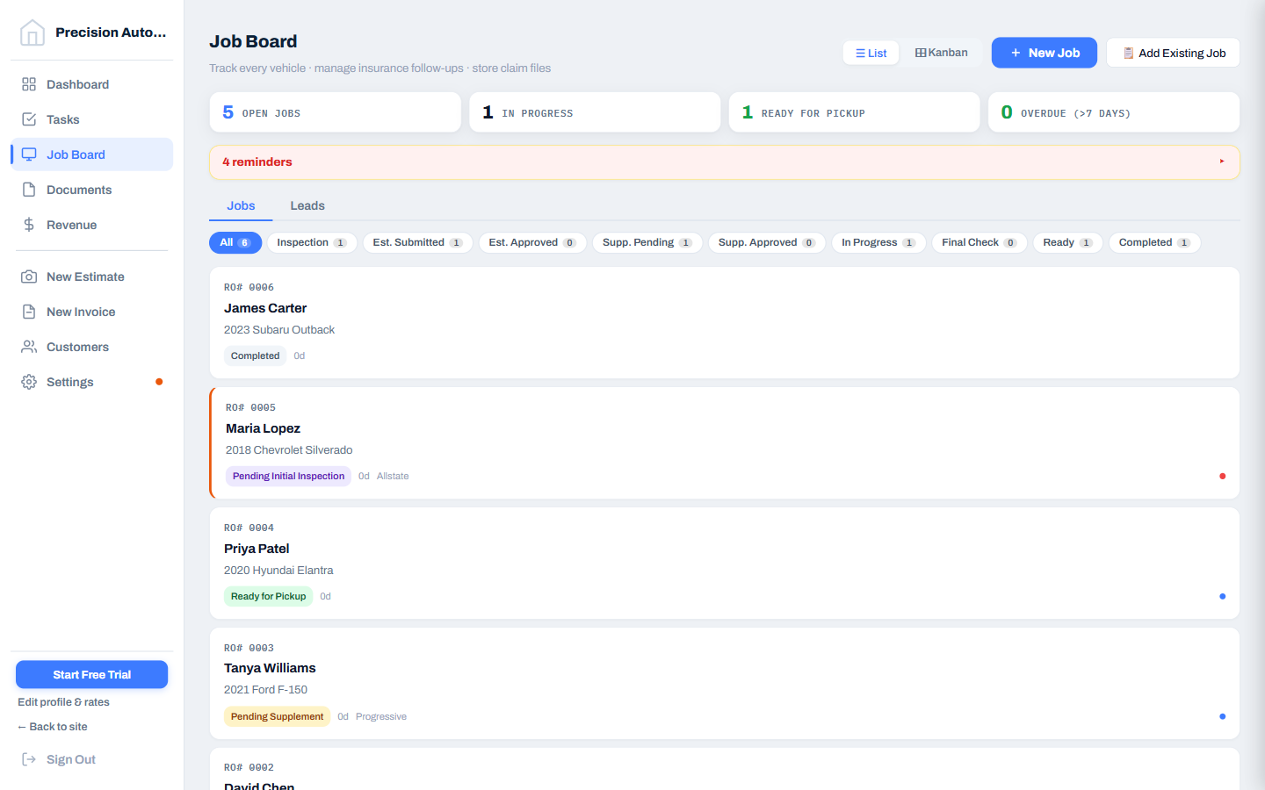This screenshot has width=1265, height=790.
Task: Open Documents in sidebar
Action: click(x=91, y=190)
